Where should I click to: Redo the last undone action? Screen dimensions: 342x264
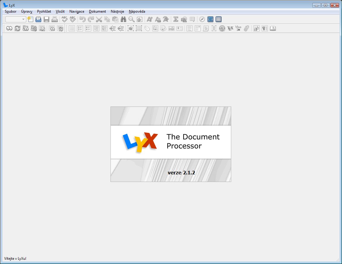pos(91,19)
